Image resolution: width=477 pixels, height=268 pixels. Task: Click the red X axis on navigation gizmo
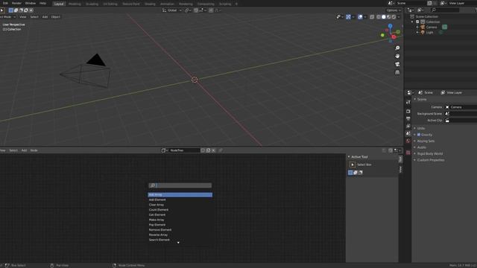[x=394, y=36]
